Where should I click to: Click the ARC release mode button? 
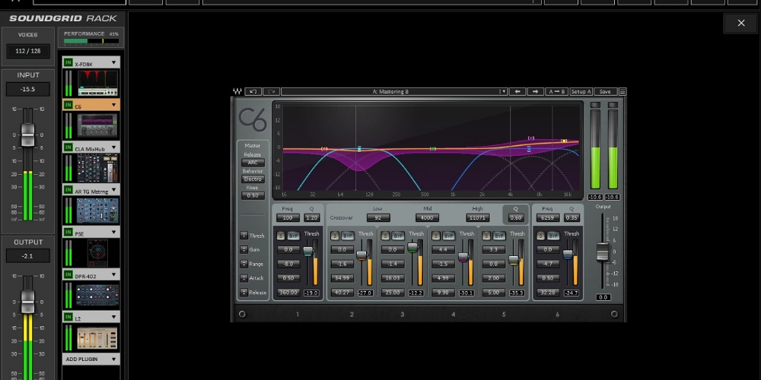[253, 163]
